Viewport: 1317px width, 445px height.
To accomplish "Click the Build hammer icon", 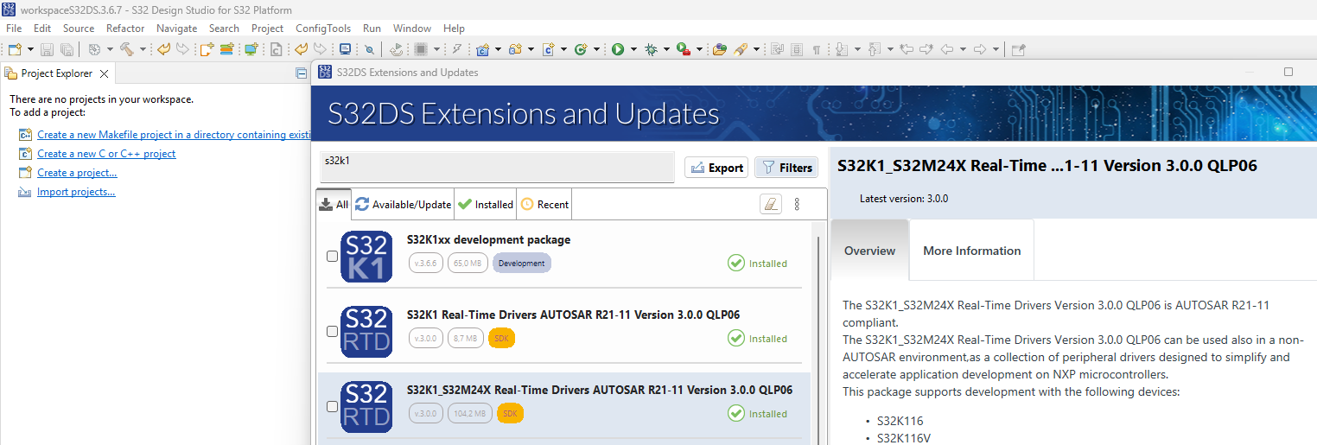I will tap(127, 49).
